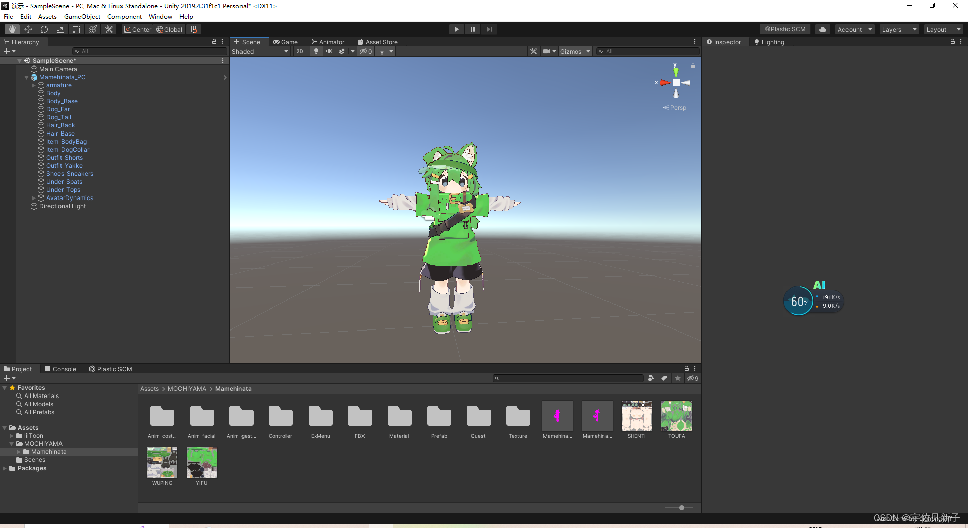Switch pivot mode from Center
Screen dimensions: 968x528
[x=137, y=29]
